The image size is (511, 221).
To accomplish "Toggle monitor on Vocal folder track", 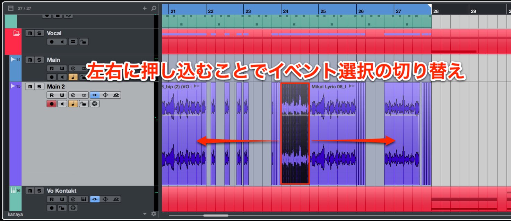I will pyautogui.click(x=62, y=42).
